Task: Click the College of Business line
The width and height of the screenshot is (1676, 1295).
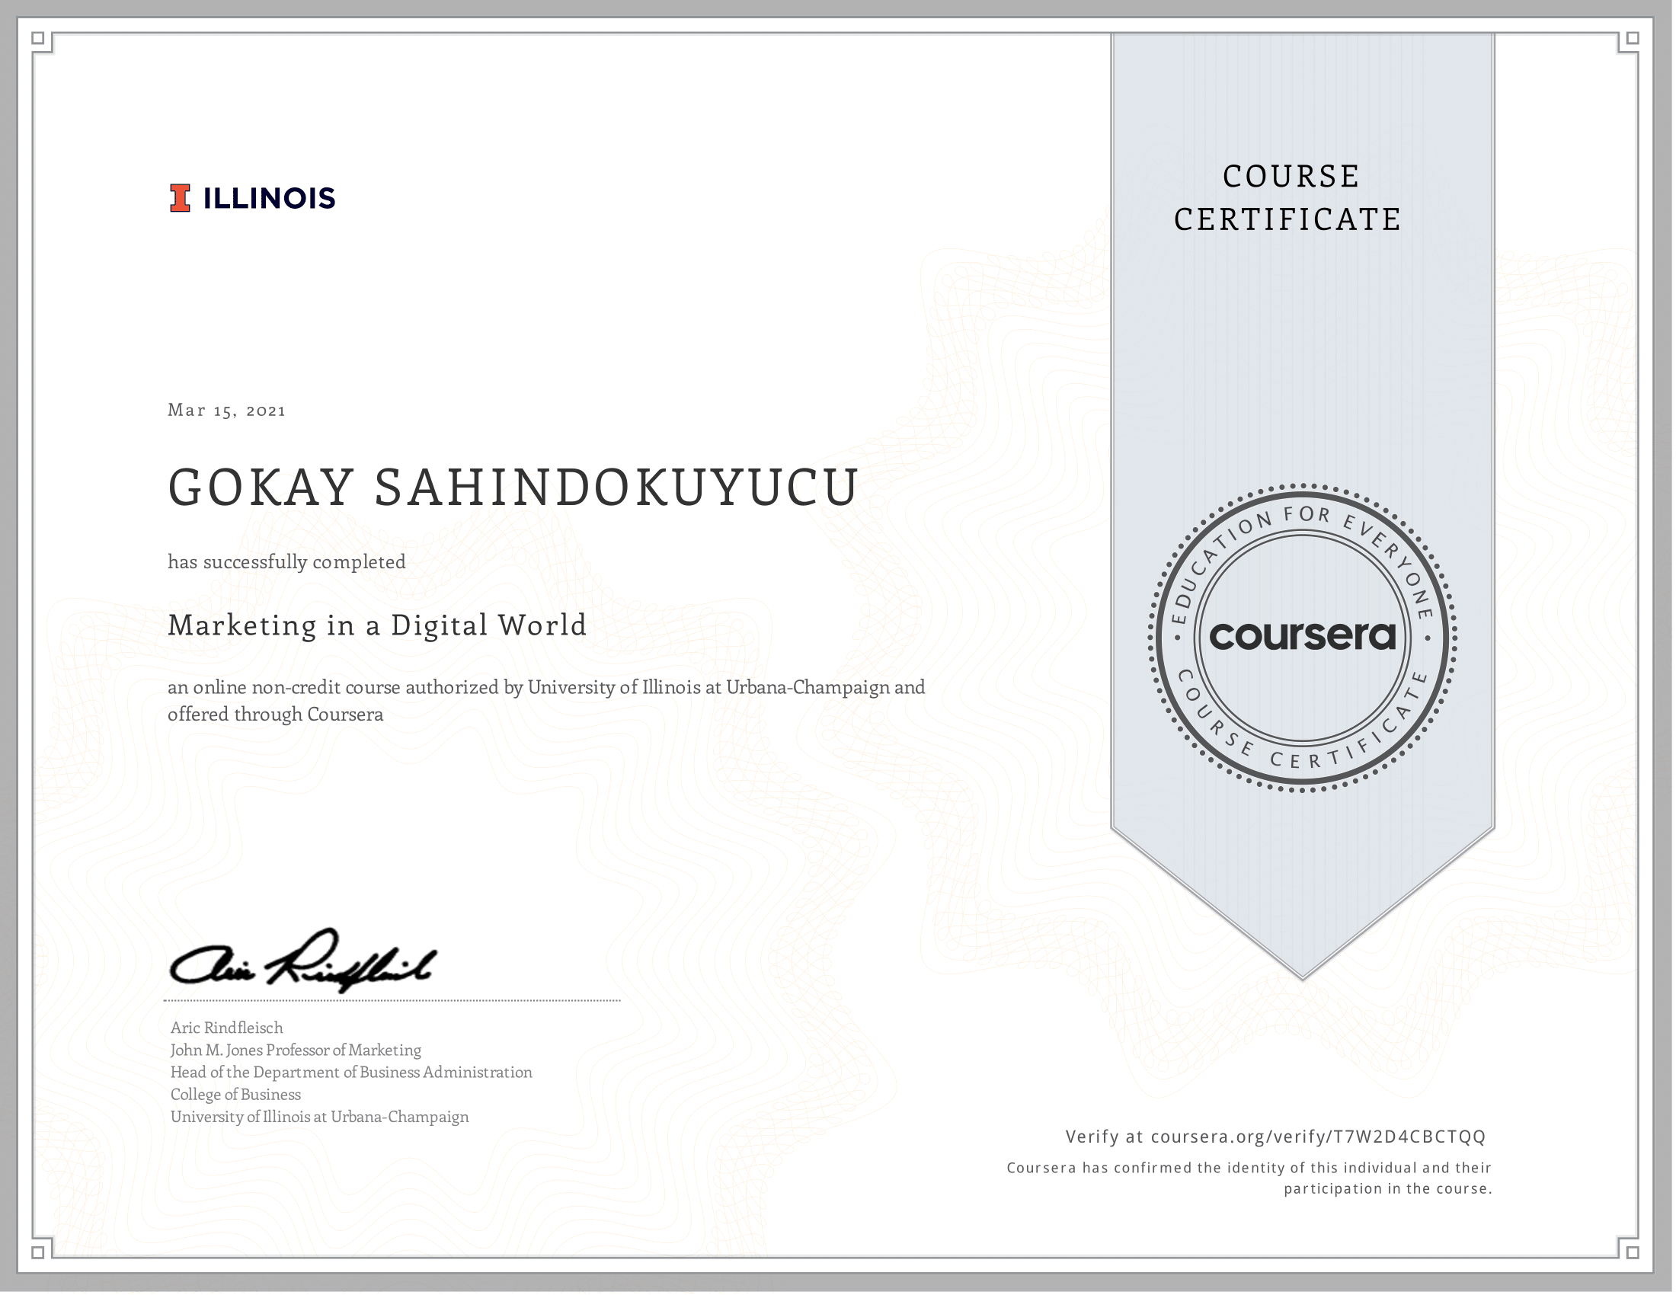Action: [235, 1095]
